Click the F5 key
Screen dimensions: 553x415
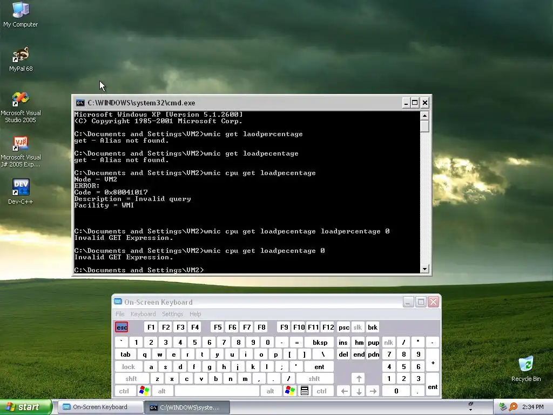pyautogui.click(x=218, y=327)
